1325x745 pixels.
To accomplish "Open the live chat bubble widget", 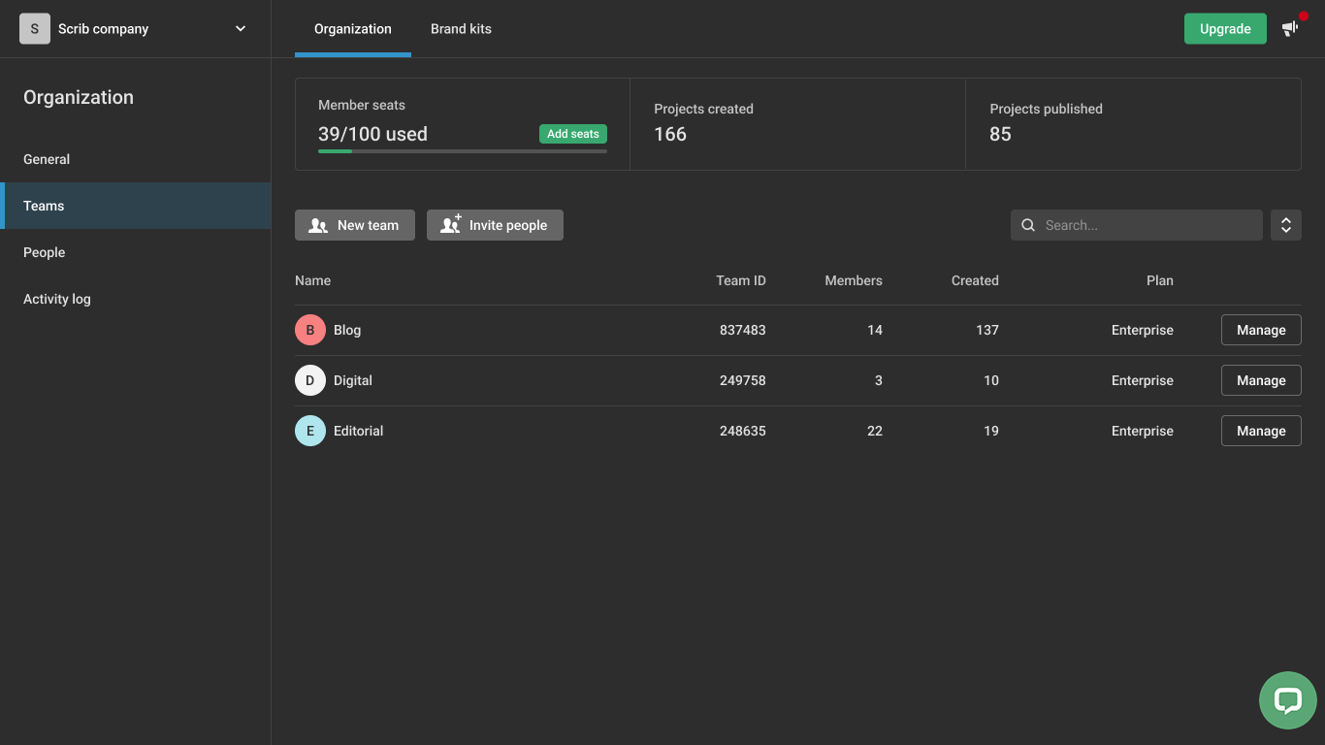I will (x=1288, y=700).
